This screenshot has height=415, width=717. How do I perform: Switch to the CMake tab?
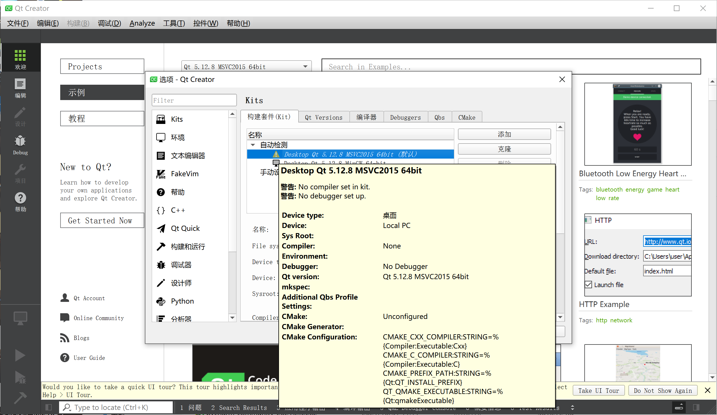pyautogui.click(x=467, y=118)
